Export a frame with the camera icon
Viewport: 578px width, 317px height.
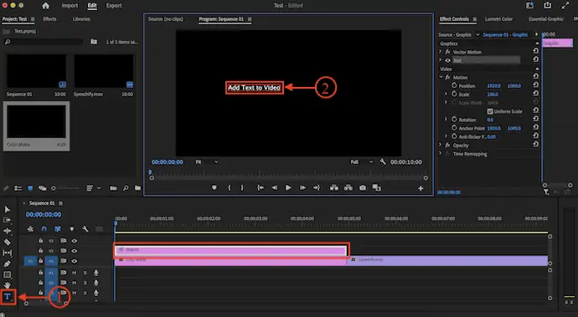pyautogui.click(x=363, y=187)
